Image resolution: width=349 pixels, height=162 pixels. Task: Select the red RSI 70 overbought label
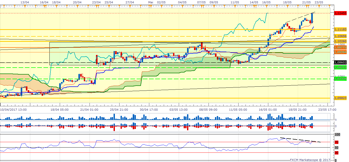(x=337, y=142)
